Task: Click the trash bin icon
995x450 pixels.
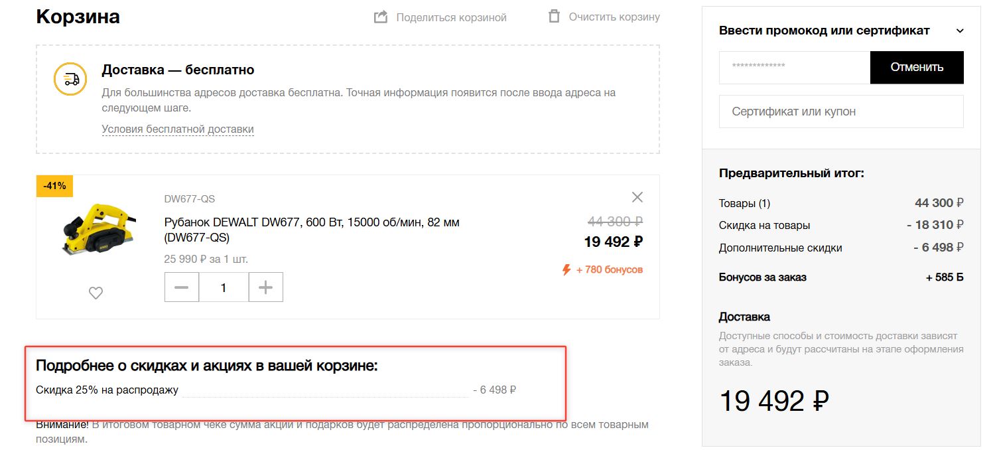Action: pyautogui.click(x=554, y=17)
